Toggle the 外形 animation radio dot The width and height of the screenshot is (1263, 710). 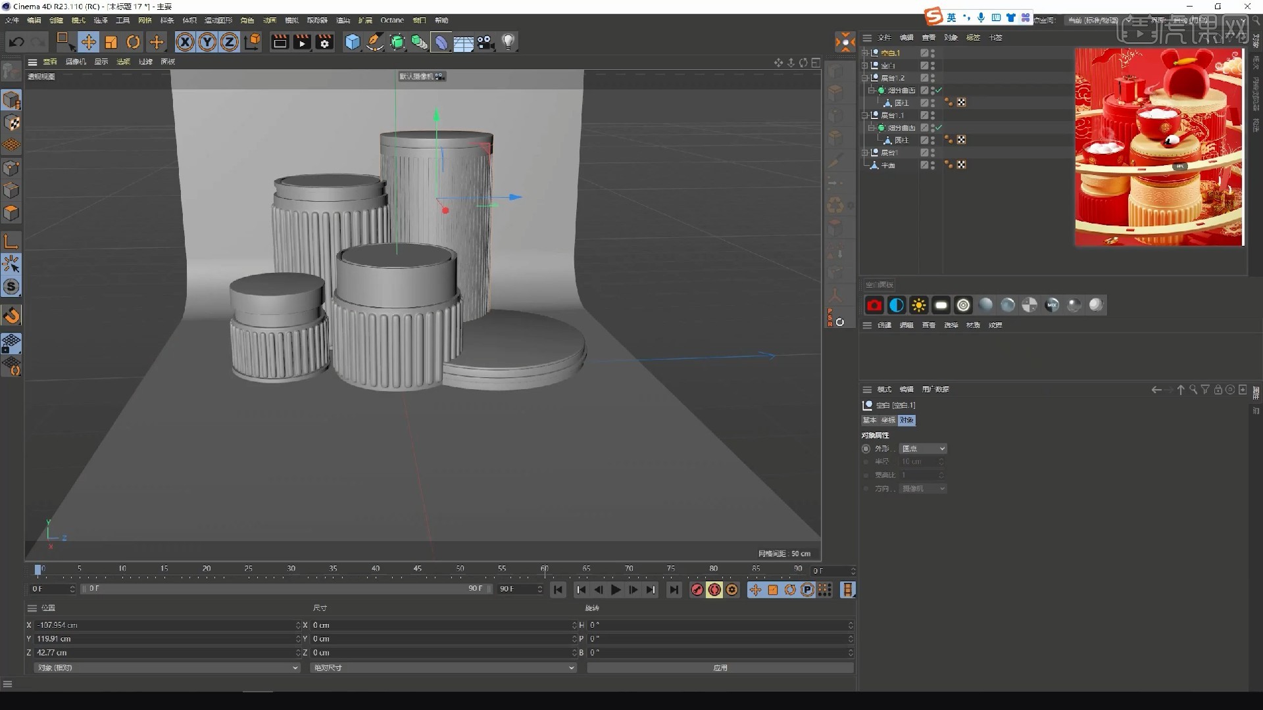click(x=866, y=449)
